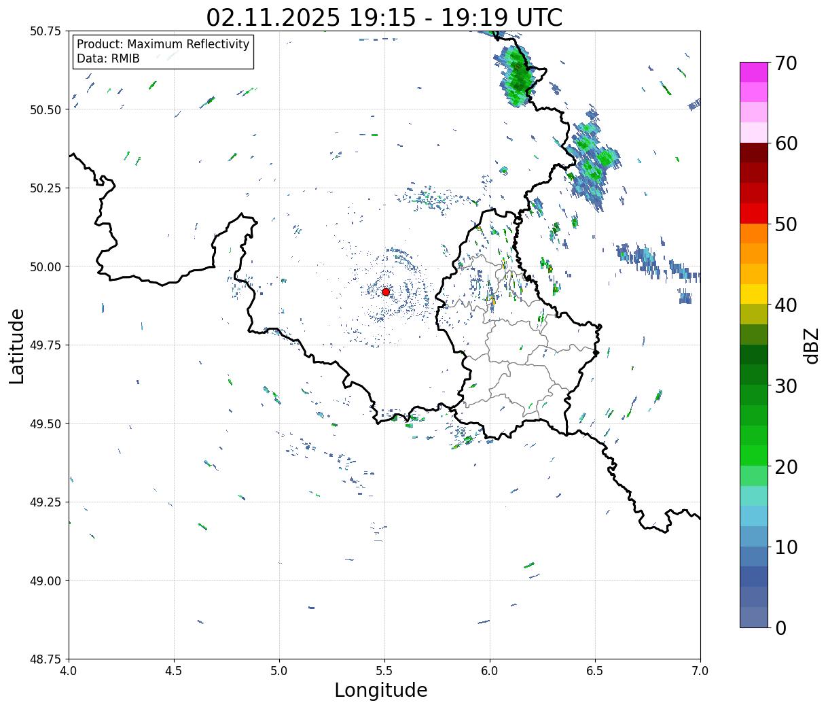Click the 70 dBZ colorbar tick label
Viewport: 828px width, 707px height.
point(786,63)
